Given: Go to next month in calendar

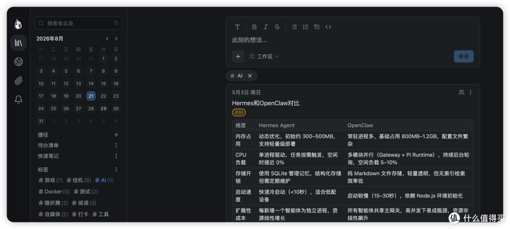Looking at the screenshot, I should (x=116, y=39).
